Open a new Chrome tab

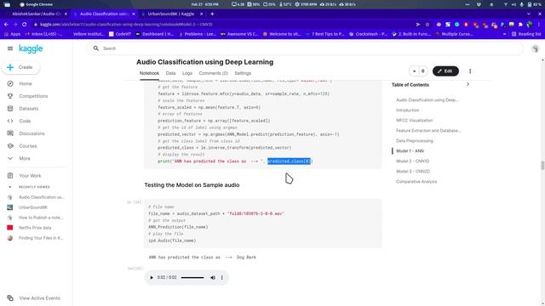(212, 14)
